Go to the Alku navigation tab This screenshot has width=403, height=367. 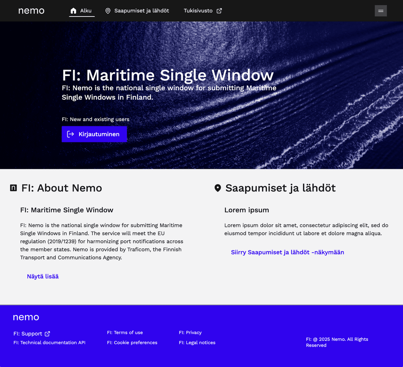click(86, 11)
